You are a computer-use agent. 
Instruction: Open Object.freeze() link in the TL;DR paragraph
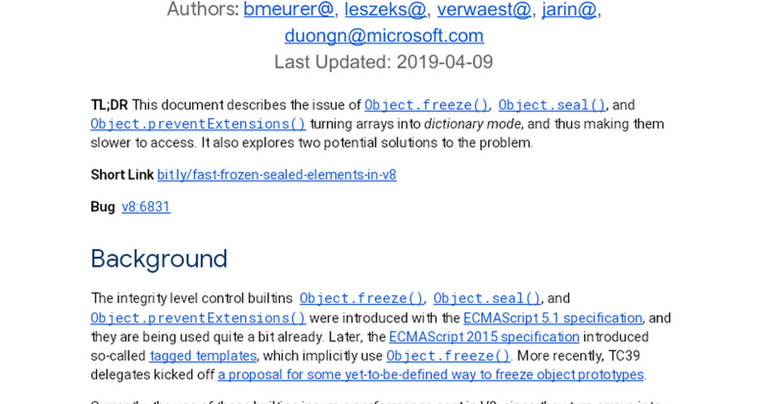coord(426,105)
